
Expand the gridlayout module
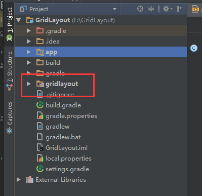coord(29,84)
